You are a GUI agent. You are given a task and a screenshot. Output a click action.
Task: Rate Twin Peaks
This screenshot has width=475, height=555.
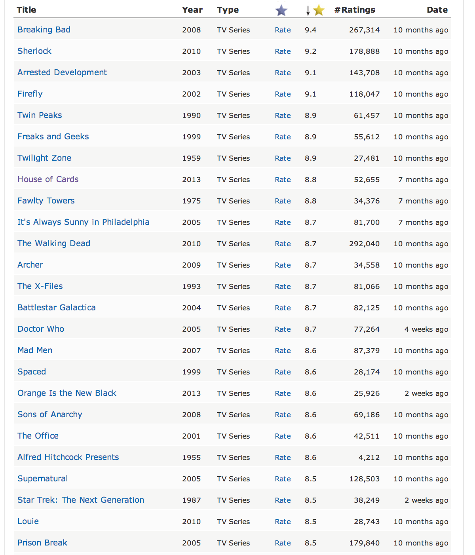(283, 116)
